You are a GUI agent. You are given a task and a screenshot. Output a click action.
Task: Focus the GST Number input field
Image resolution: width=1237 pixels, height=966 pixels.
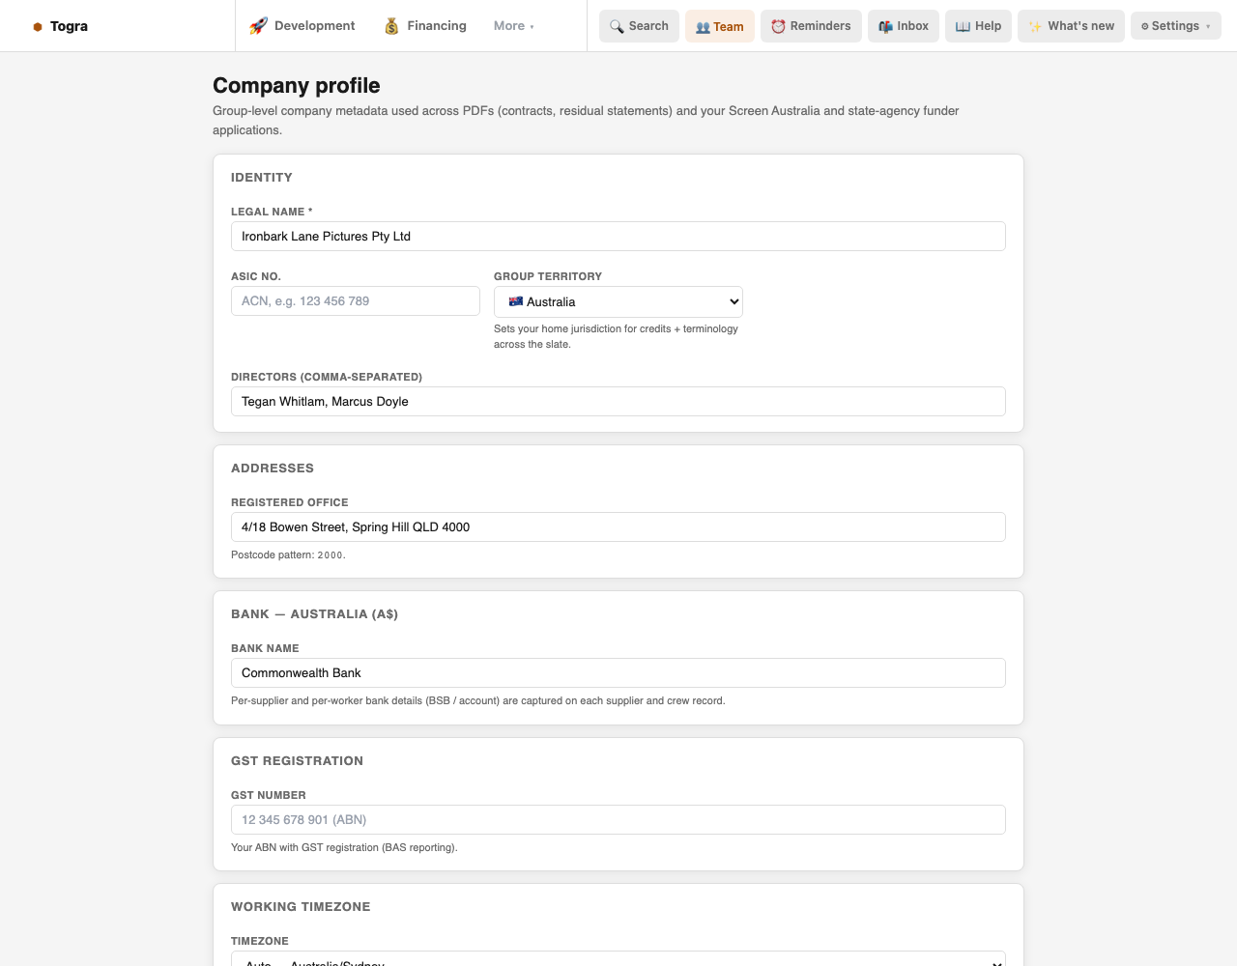[618, 819]
